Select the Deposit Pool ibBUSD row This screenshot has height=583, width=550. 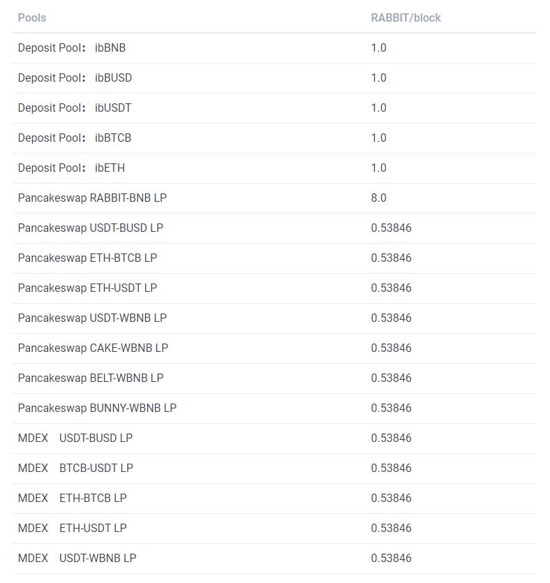coord(274,78)
